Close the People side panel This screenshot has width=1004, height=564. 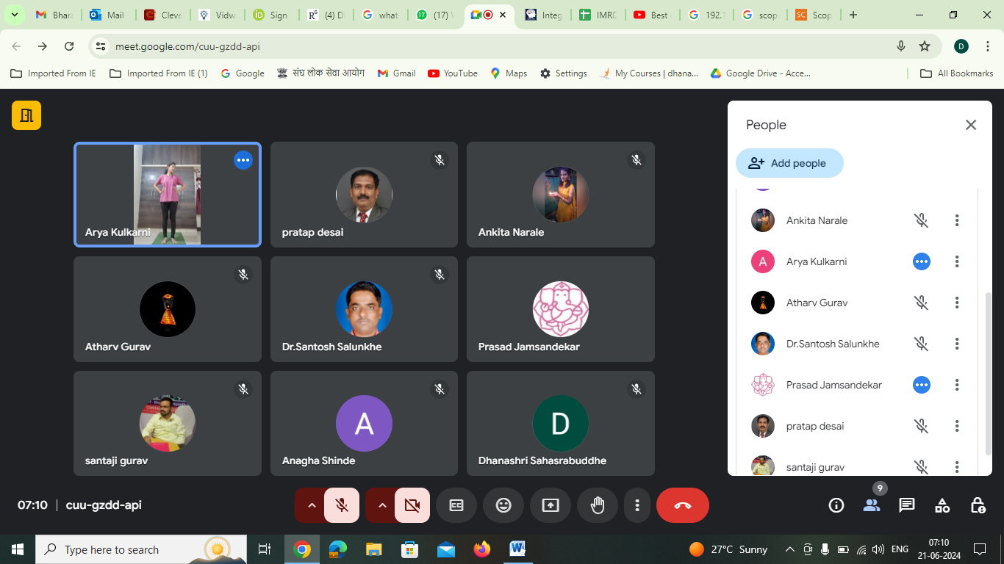971,125
